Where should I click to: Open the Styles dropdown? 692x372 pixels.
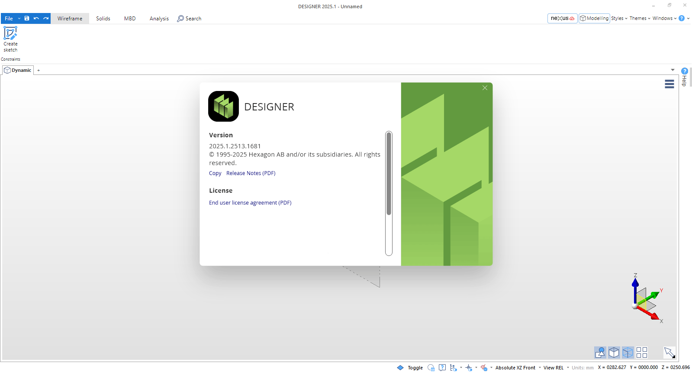(619, 18)
